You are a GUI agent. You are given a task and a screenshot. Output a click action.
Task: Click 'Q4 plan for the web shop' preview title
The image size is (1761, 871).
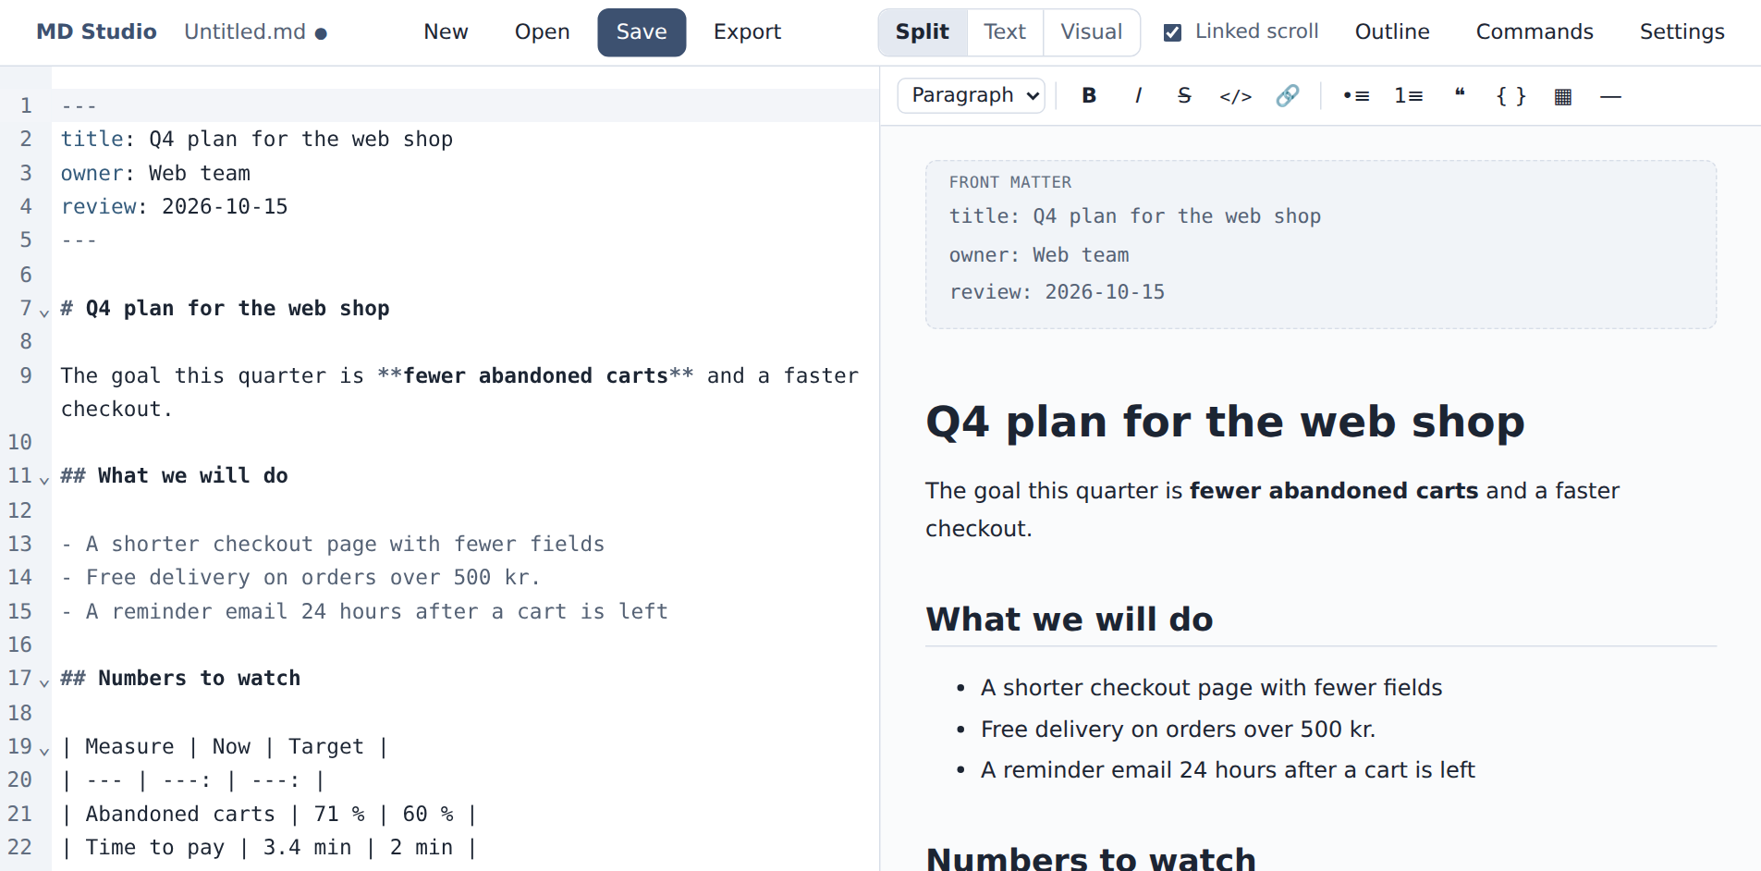click(x=1225, y=423)
